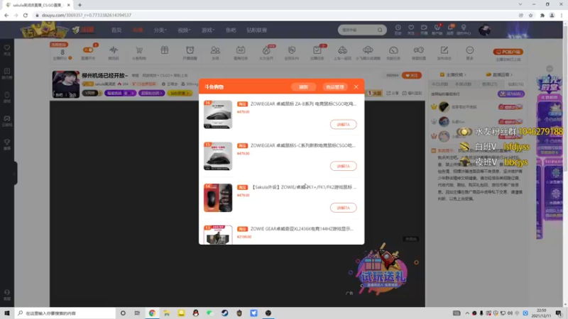Image resolution: width=568 pixels, height=319 pixels.
Task: Open the 客户端 icon in header
Action: 437,30
